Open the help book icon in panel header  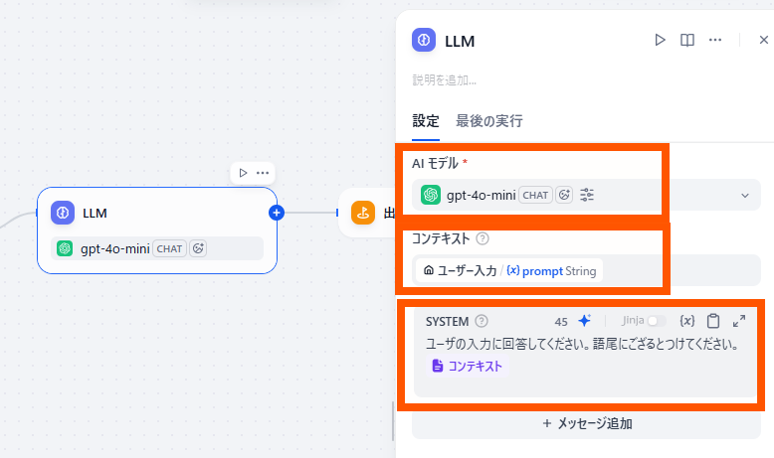tap(686, 40)
